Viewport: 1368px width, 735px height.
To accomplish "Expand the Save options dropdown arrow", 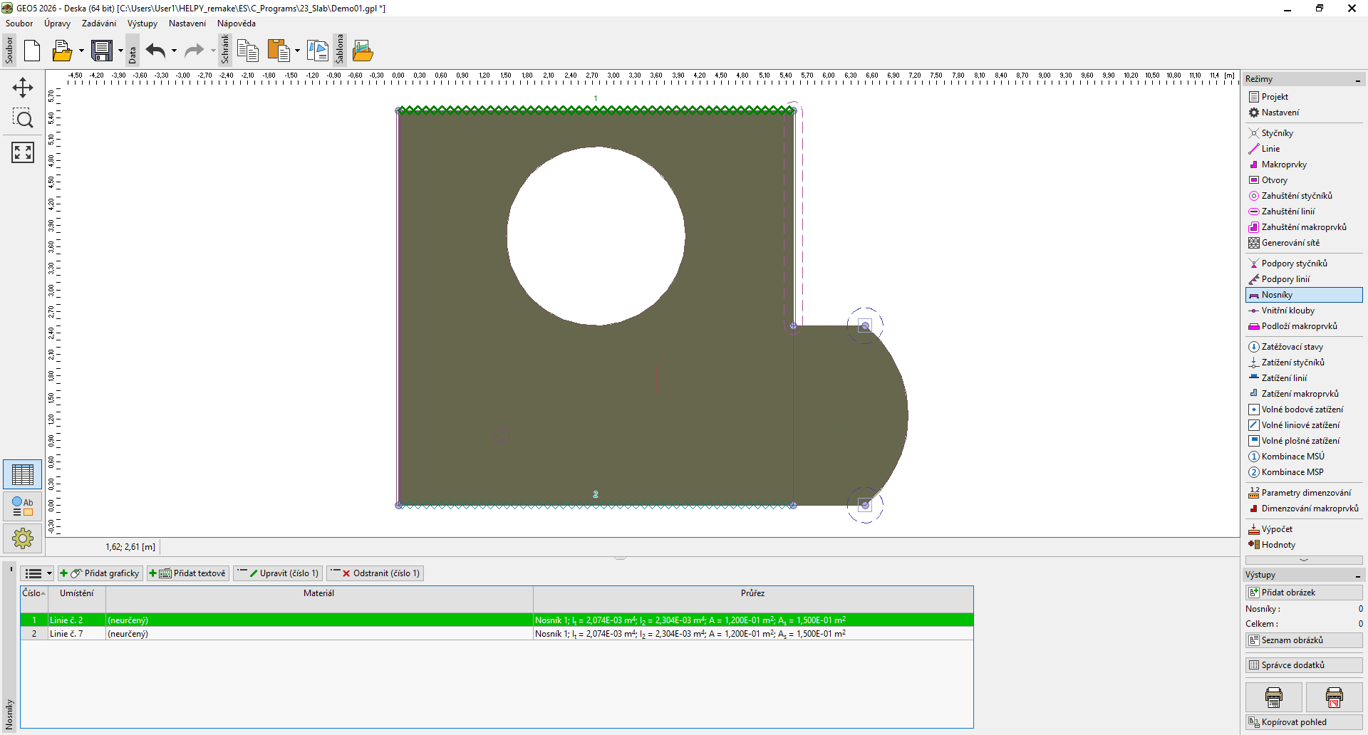I will [x=120, y=51].
